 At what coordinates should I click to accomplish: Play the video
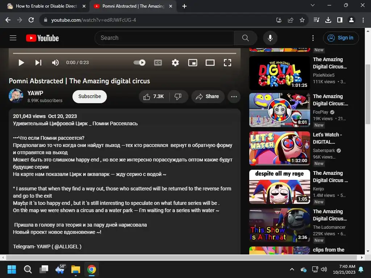pos(21,63)
